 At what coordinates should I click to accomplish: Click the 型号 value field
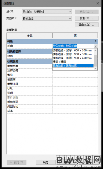[75, 75]
